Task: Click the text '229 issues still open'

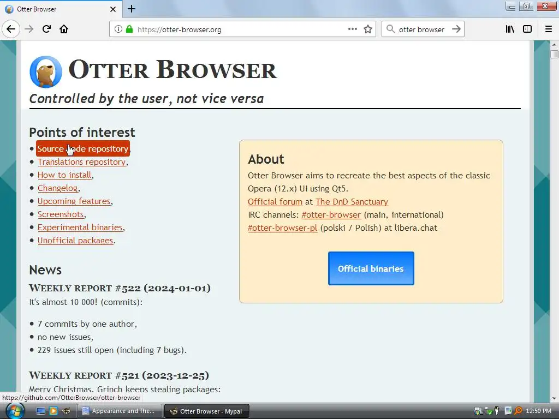Action: 75,350
